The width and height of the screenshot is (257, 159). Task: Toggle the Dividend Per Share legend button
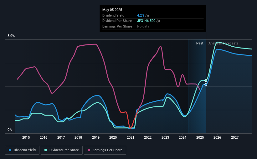pyautogui.click(x=62, y=150)
